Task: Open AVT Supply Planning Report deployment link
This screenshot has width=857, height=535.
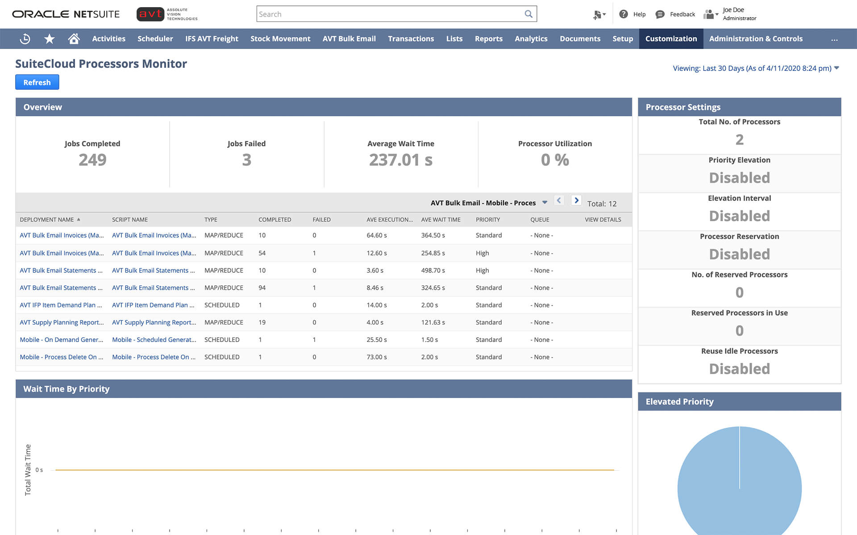Action: (62, 322)
